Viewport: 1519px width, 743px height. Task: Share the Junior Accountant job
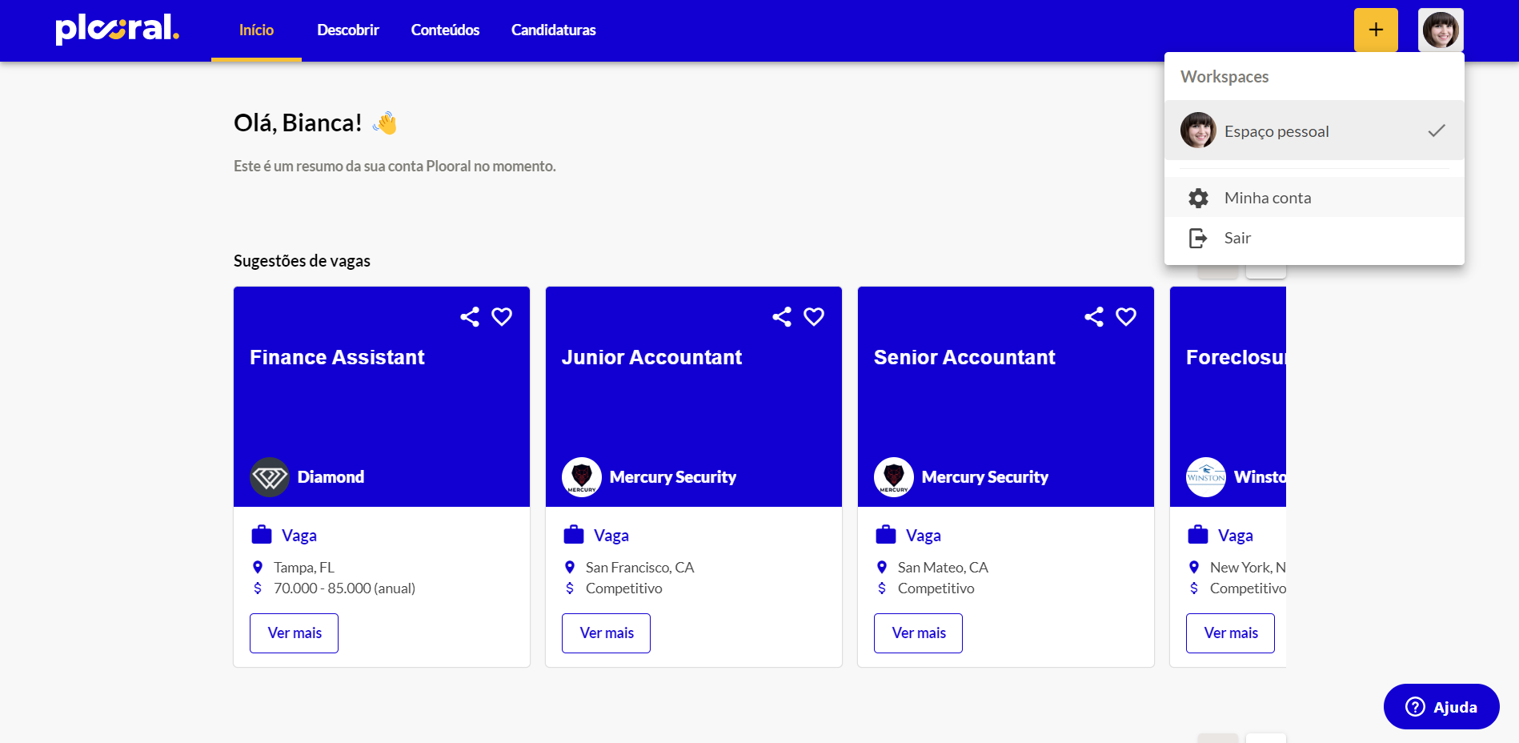pyautogui.click(x=782, y=317)
